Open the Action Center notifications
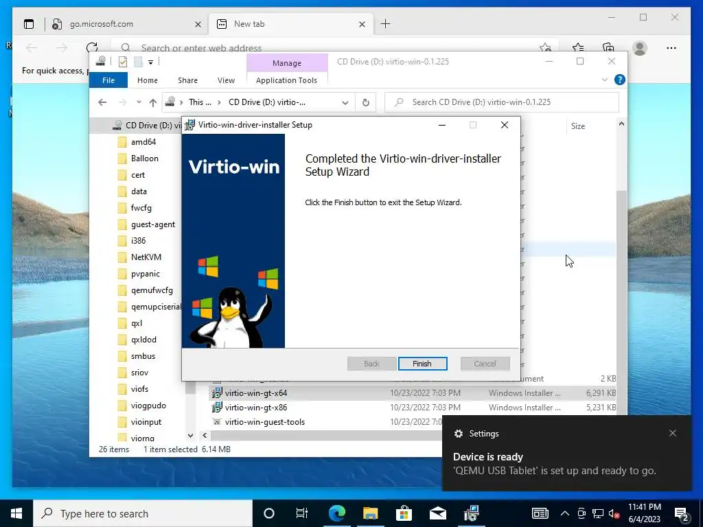The height and width of the screenshot is (527, 703). [x=682, y=514]
